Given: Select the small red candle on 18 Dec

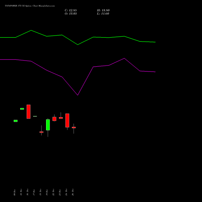Looking at the screenshot, I should pyautogui.click(x=42, y=132).
